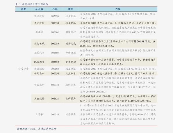Image resolution: width=173 pixels, height=133 pixels.
Task: Select stock code 300160 for 秀强股份
Action: tap(55, 69)
